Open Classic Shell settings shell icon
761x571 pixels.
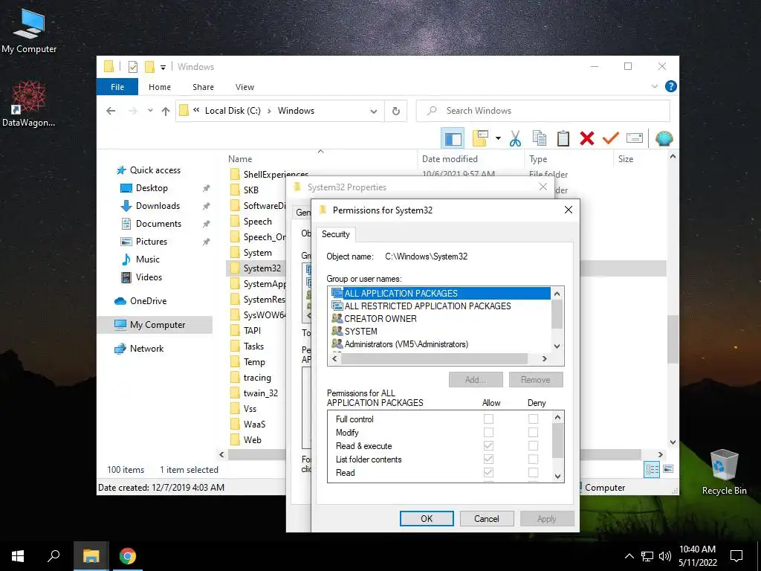point(664,139)
